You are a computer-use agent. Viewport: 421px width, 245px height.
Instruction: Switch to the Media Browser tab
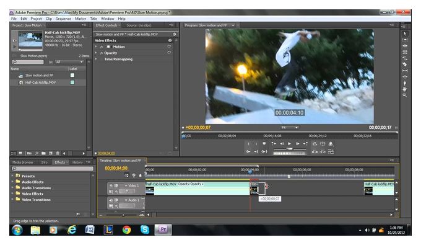[23, 162]
